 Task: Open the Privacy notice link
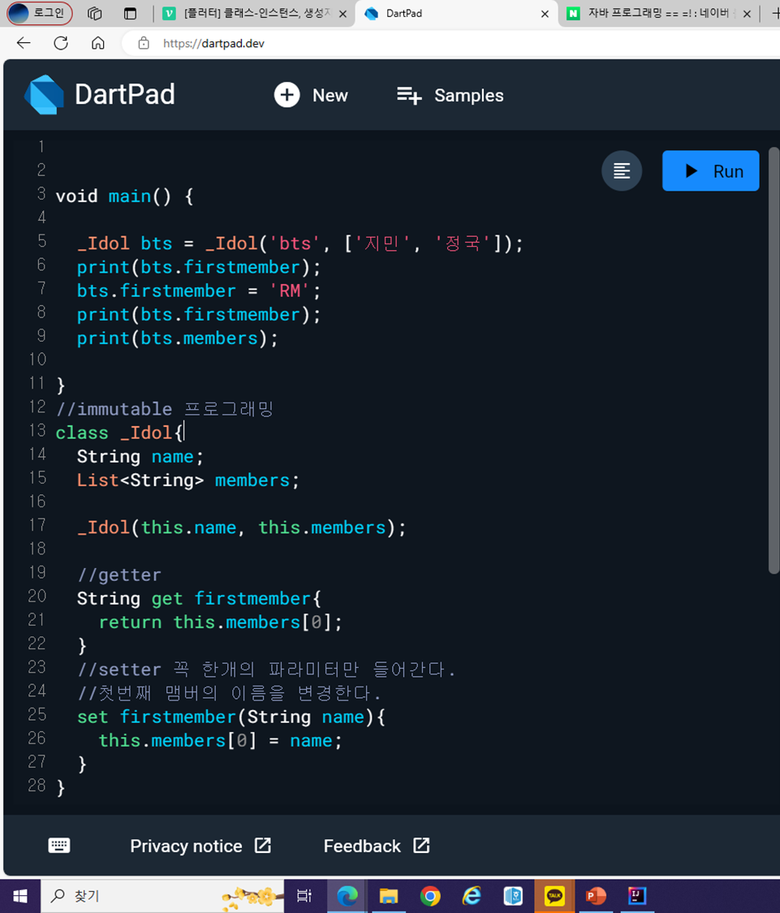pos(200,846)
